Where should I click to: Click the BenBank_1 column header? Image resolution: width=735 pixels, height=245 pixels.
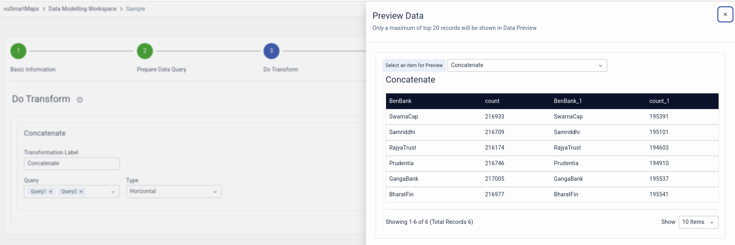tap(568, 101)
